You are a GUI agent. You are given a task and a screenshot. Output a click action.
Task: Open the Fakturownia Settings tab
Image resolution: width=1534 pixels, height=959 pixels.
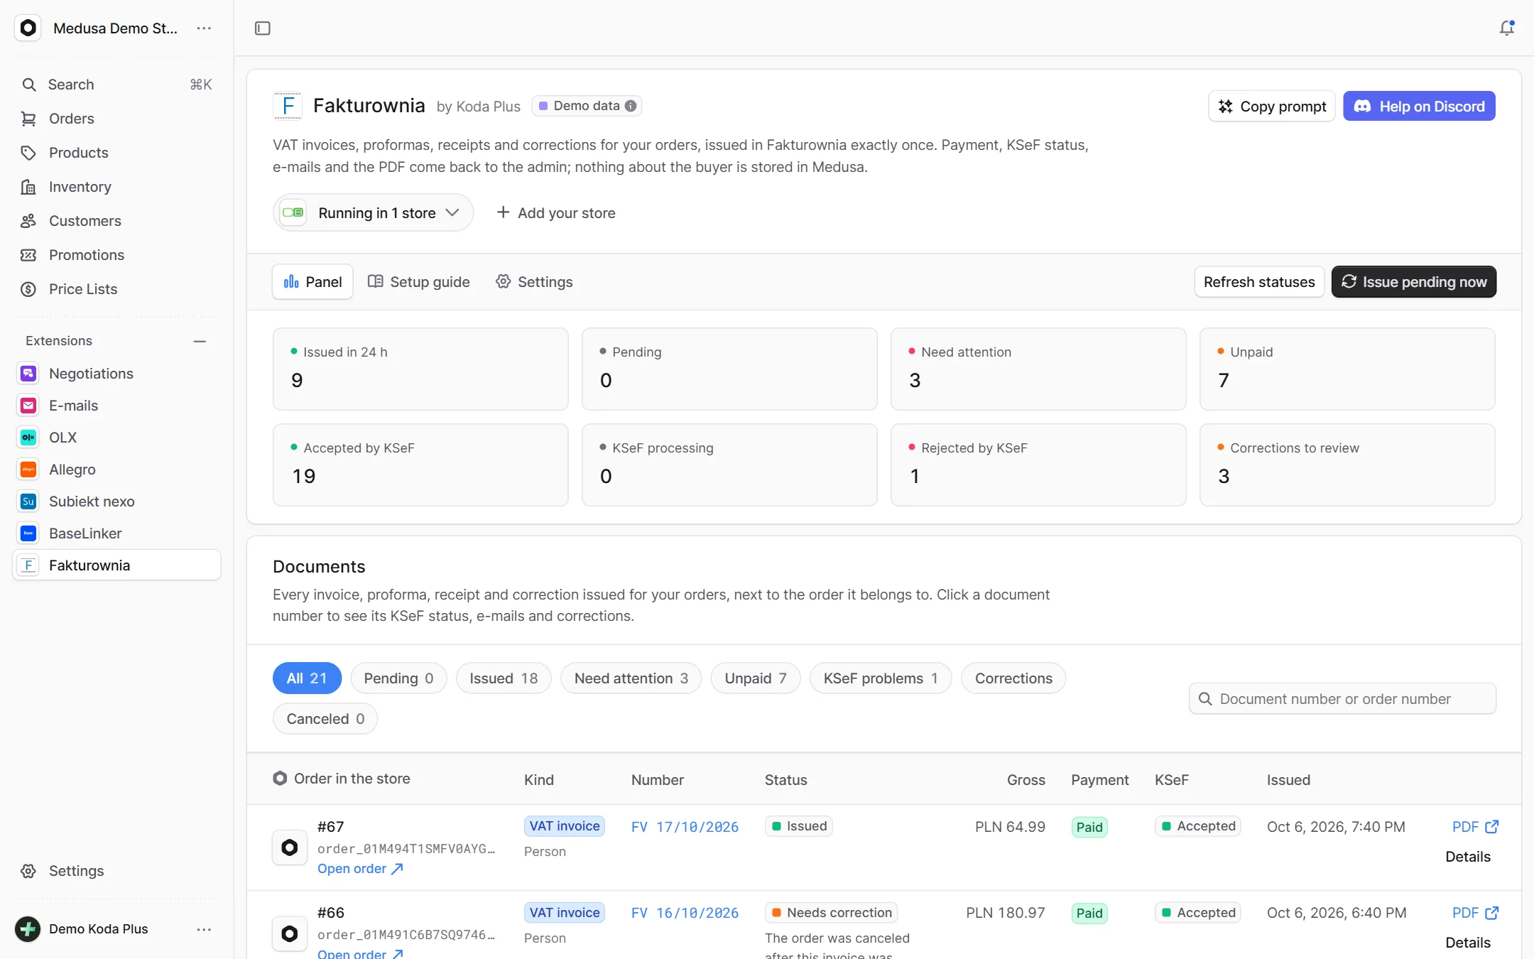pyautogui.click(x=534, y=282)
